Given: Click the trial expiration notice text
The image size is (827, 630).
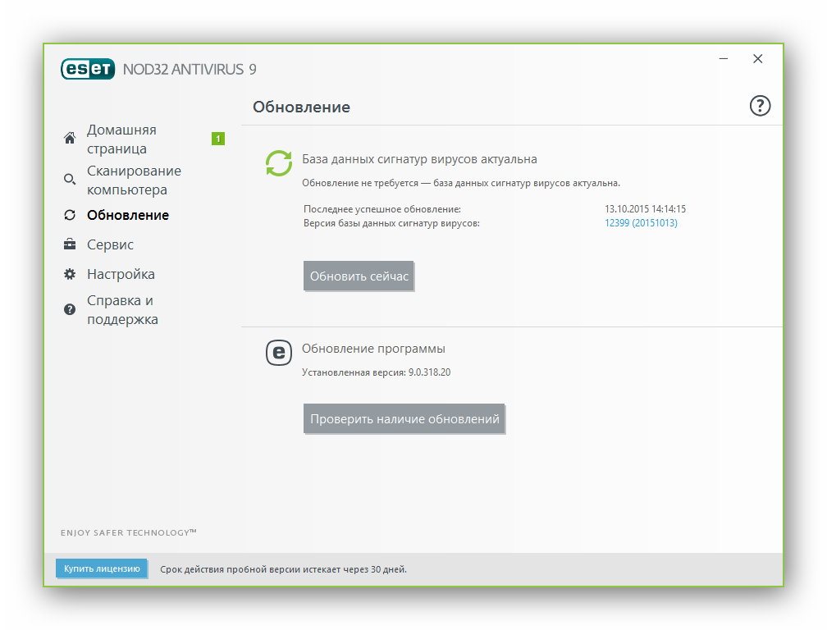Looking at the screenshot, I should 283,569.
